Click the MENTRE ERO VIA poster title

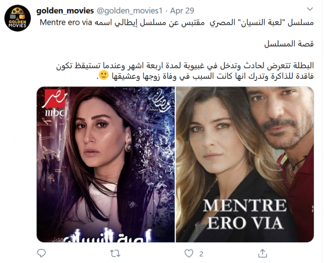(245, 214)
